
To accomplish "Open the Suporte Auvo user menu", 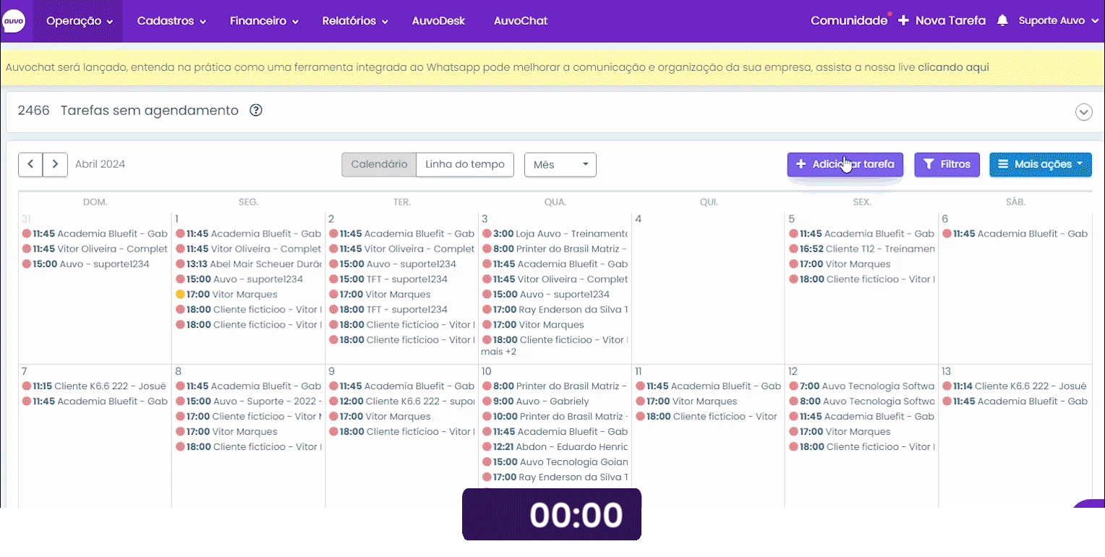I will point(1057,21).
